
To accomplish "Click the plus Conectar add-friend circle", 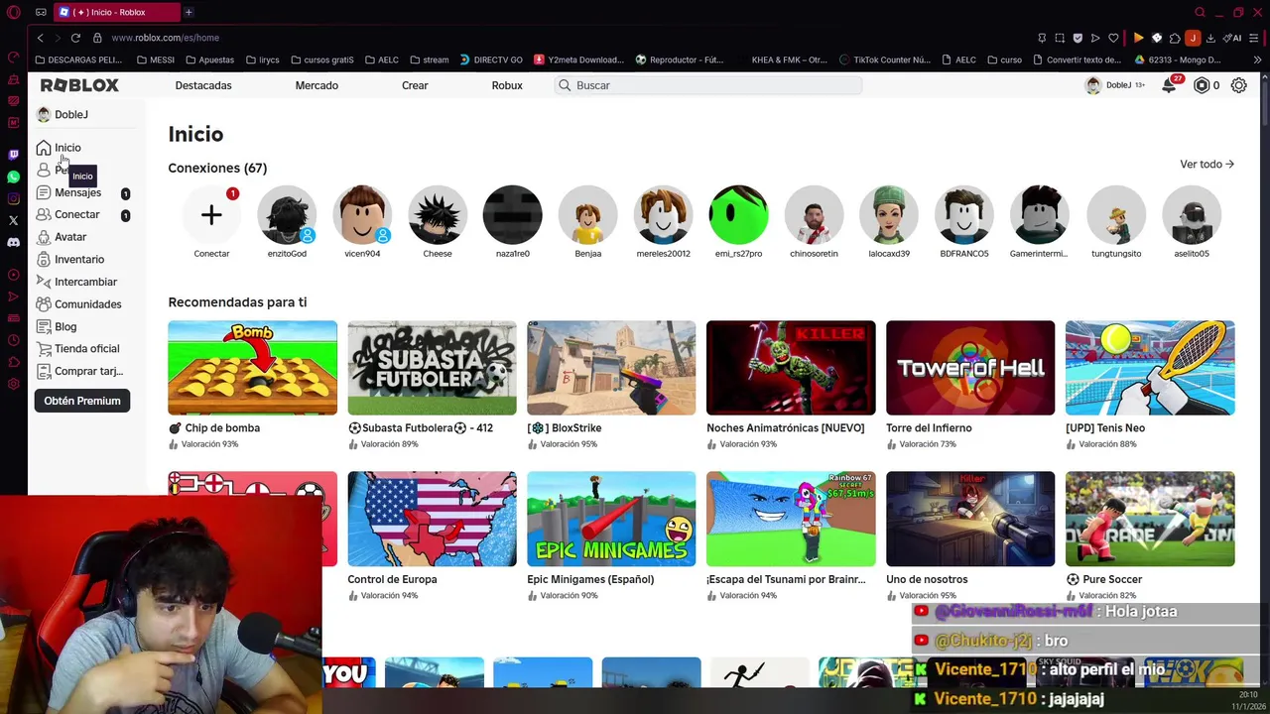I will (211, 215).
